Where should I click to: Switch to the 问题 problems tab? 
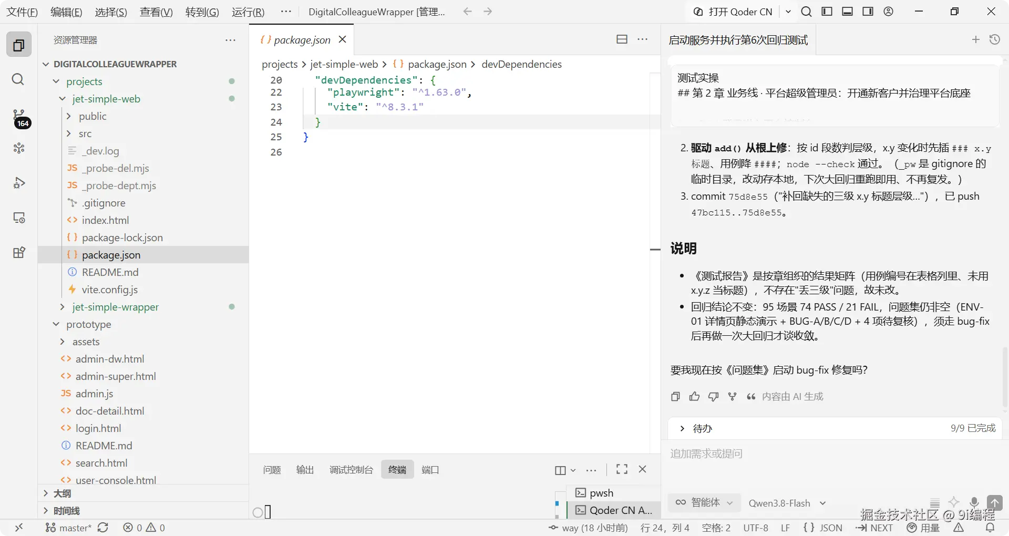(x=272, y=470)
